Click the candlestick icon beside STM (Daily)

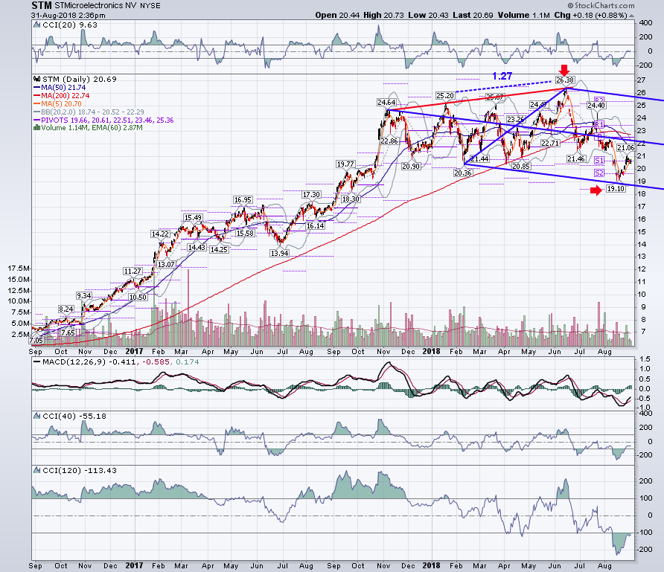[36, 79]
